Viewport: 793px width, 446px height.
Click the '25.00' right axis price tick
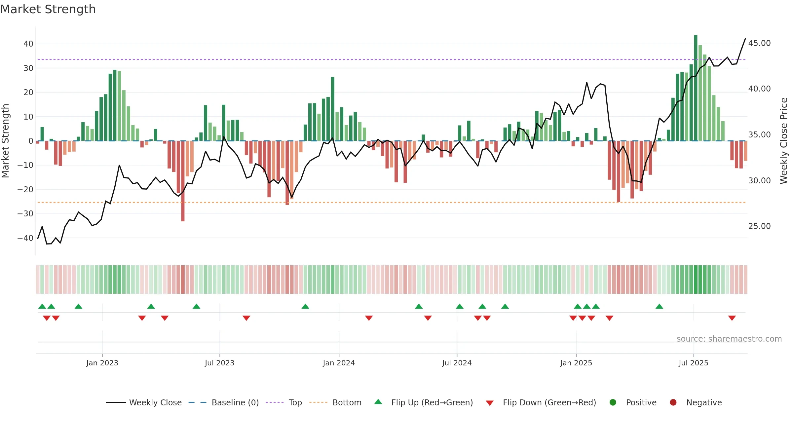coord(759,226)
